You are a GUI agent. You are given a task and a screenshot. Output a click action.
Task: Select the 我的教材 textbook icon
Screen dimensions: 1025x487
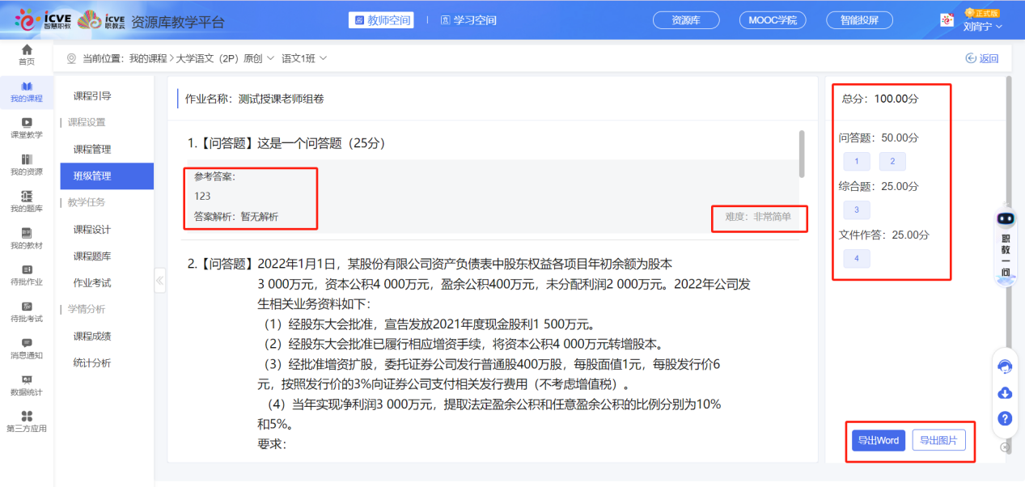click(26, 239)
